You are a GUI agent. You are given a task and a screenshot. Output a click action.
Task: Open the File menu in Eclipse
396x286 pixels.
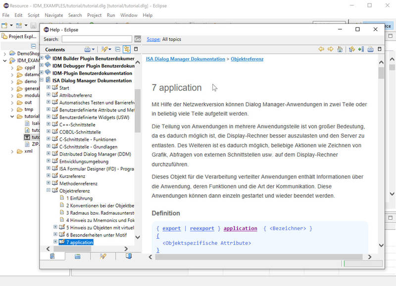pos(5,15)
